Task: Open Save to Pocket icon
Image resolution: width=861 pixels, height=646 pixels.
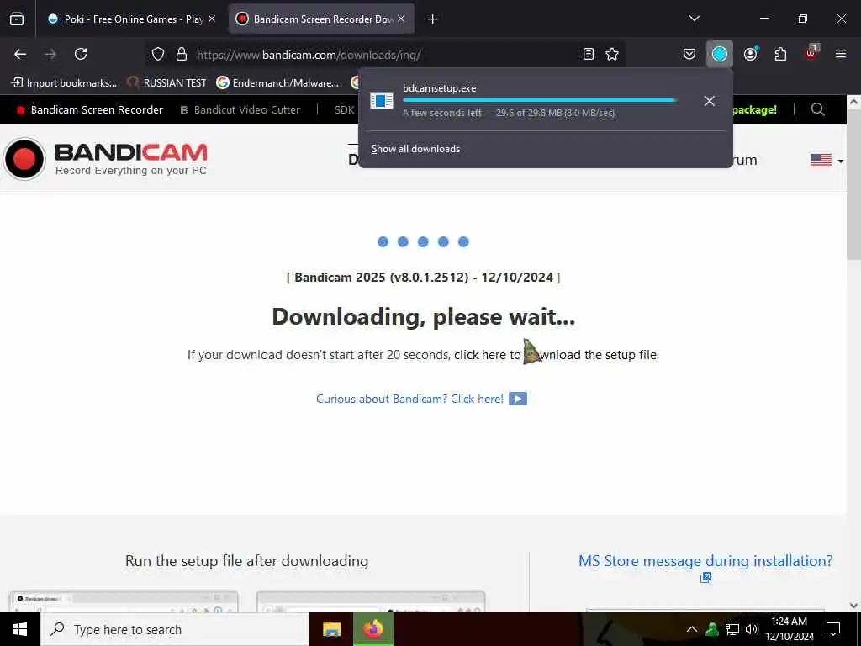Action: [689, 54]
